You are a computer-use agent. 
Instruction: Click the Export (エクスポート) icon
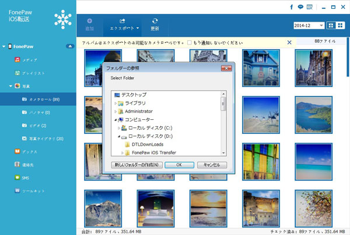click(x=123, y=21)
